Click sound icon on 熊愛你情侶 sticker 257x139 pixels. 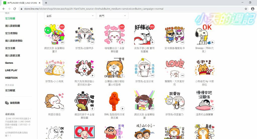coord(62,108)
